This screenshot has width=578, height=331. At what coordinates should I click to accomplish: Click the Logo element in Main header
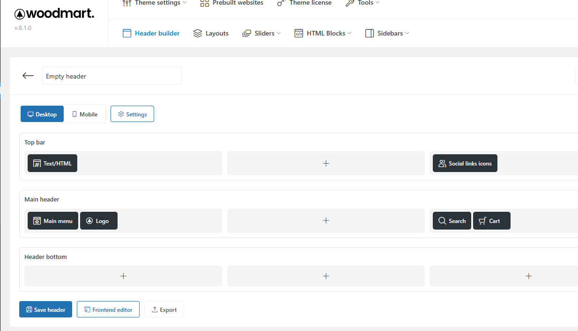pos(98,221)
